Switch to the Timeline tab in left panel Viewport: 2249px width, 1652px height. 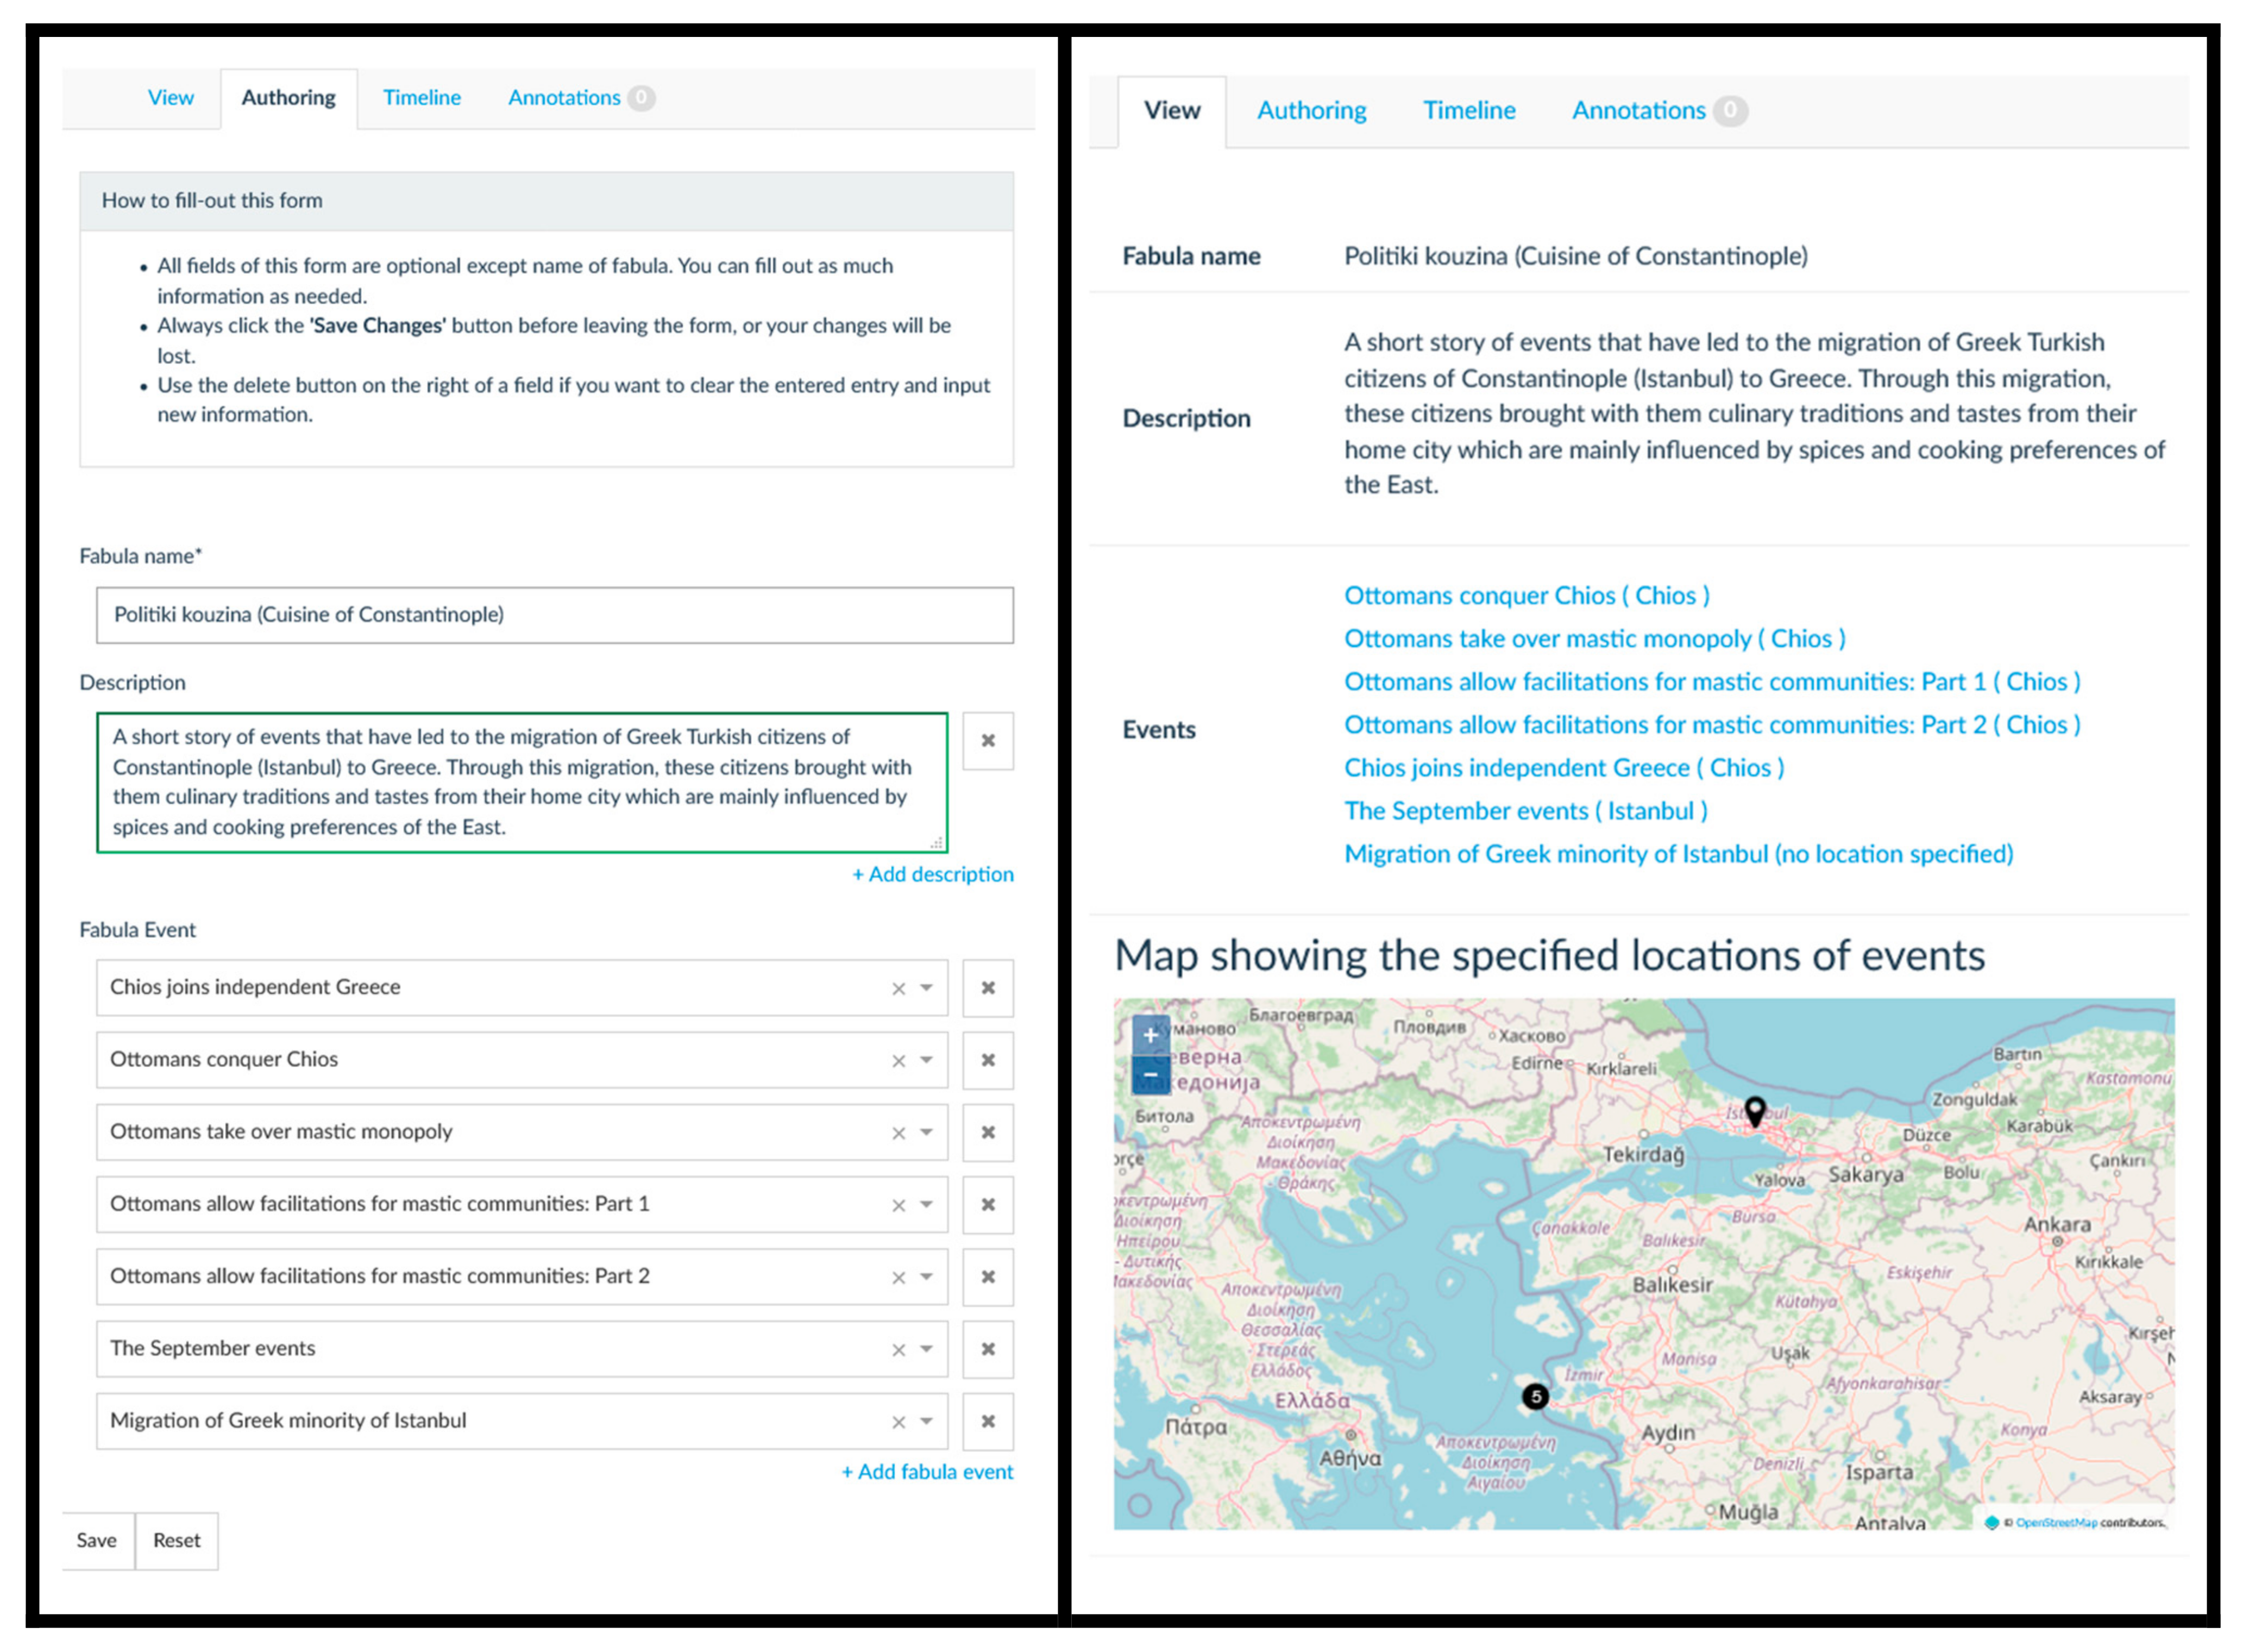[421, 98]
